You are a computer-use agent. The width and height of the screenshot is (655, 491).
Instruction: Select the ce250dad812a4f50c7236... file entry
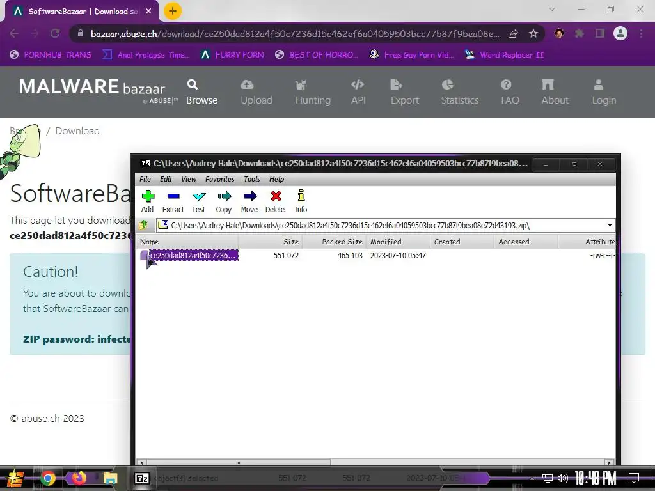(189, 256)
